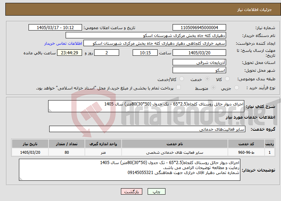Click the need number field 1105096945000004
The image size is (281, 201).
coord(199,27)
